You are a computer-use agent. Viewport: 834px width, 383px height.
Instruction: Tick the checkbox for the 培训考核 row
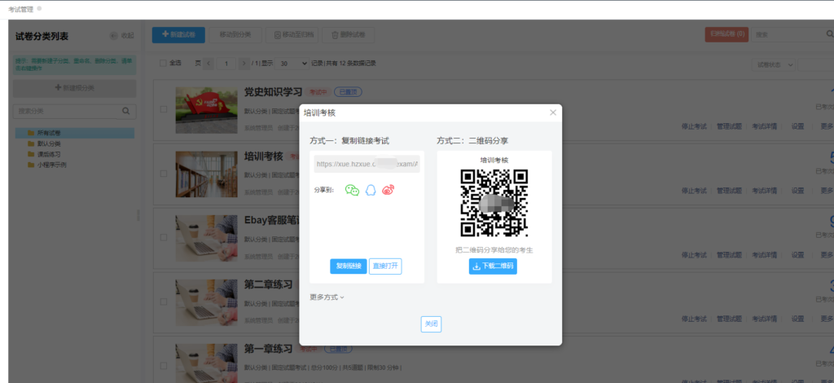click(x=163, y=174)
